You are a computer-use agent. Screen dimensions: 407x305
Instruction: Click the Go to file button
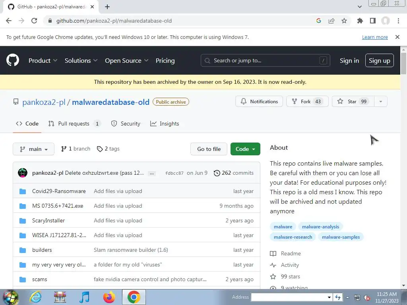(209, 149)
